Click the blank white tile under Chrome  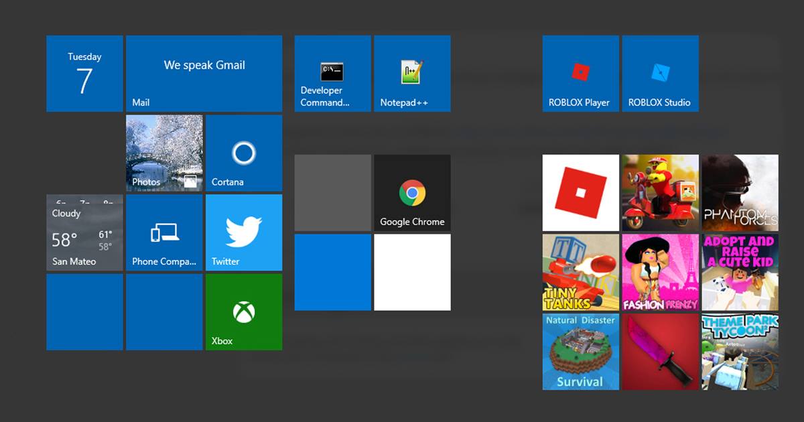412,272
